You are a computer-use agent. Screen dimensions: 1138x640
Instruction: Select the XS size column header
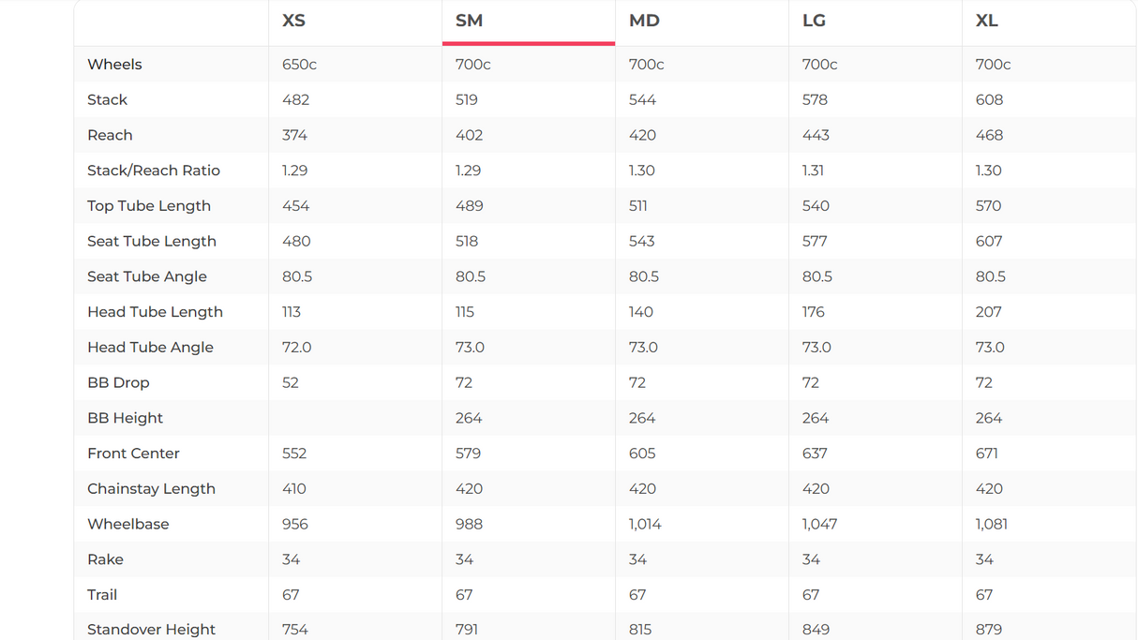[294, 21]
